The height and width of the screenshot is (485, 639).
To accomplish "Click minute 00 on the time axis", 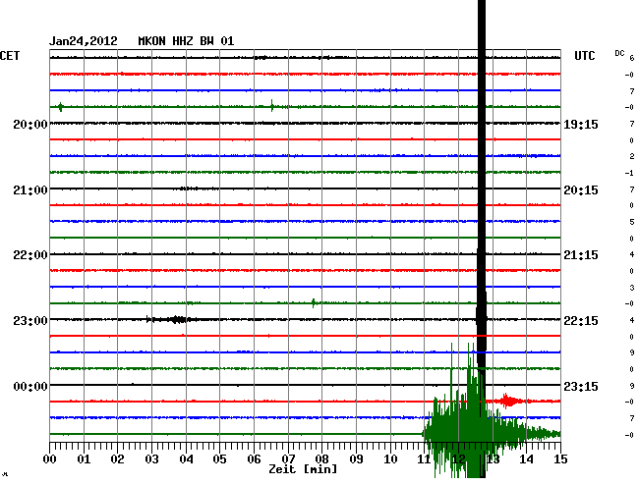I will (50, 459).
